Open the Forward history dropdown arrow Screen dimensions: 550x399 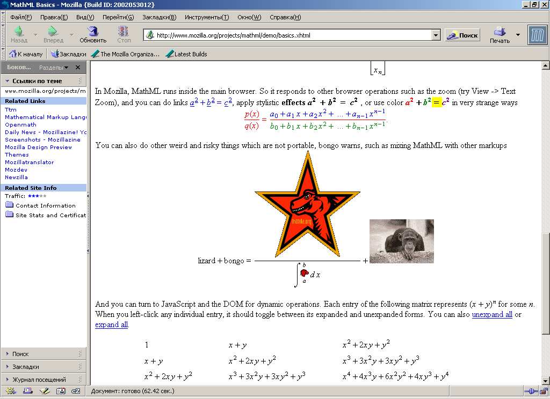click(71, 35)
